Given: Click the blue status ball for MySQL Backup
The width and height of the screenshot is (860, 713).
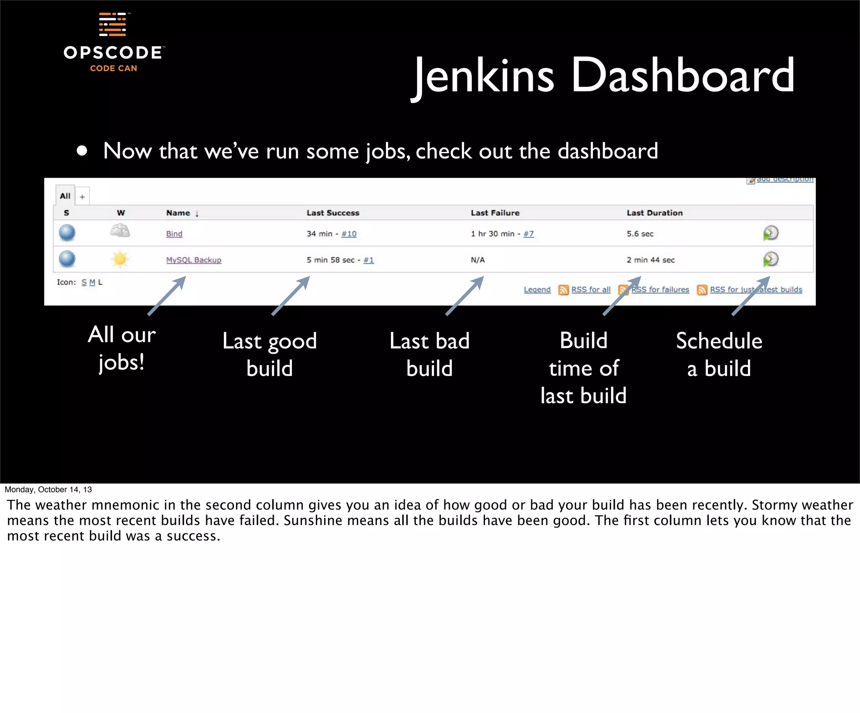Looking at the screenshot, I should [67, 259].
